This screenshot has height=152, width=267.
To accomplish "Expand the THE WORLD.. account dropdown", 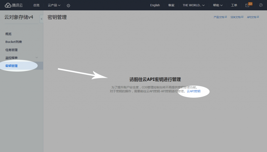I will click(x=193, y=5).
